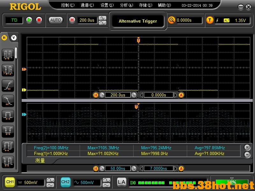255x191 pixels.
Task: Click wave button right of 200.0us in CH1 waveform bar
Action: 134,95
